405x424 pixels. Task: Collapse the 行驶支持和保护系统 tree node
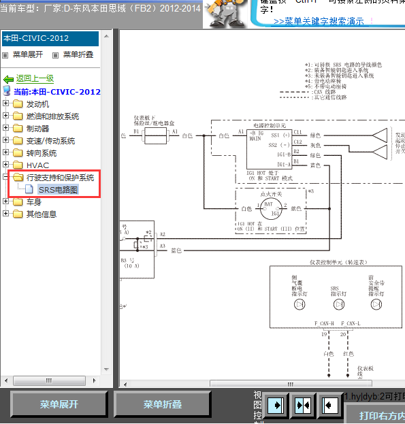coord(5,177)
